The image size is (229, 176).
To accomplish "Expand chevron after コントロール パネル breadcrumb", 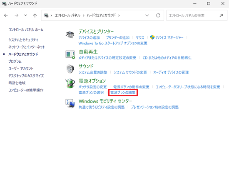I will (84, 15).
